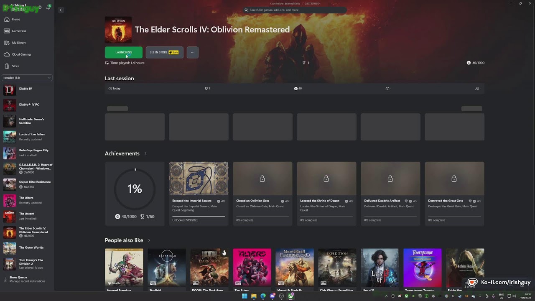Select Sniper Elite: Resistance entry
This screenshot has width=535, height=301.
(27, 184)
